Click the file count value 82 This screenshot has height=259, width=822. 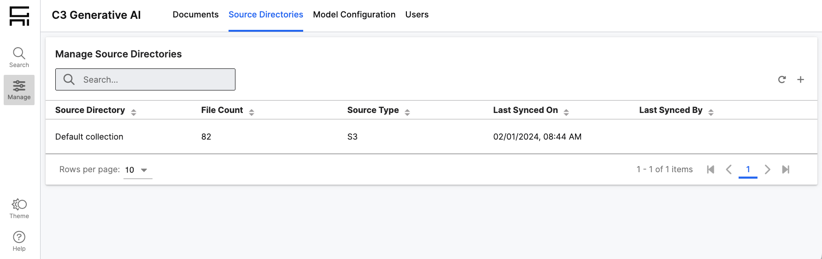tap(206, 137)
